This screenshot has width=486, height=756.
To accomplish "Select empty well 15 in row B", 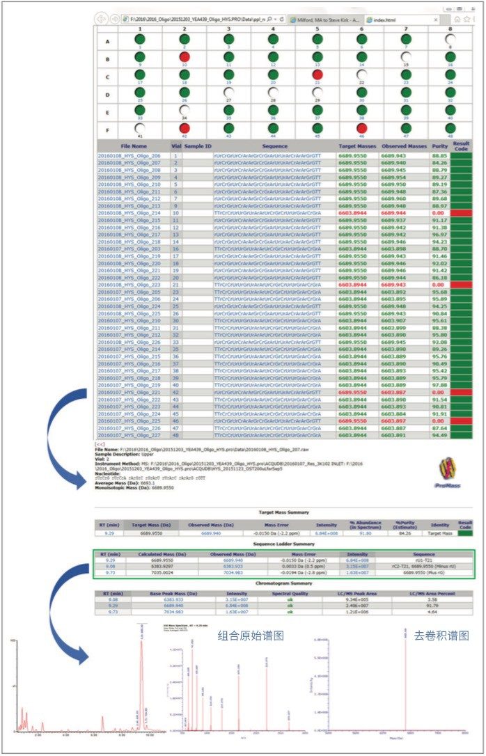I will [406, 57].
